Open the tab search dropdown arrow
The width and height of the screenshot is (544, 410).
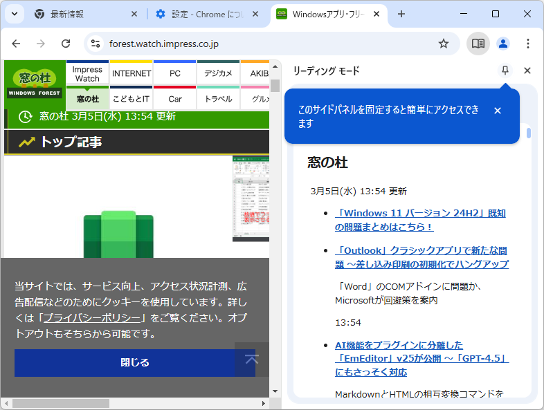click(15, 14)
